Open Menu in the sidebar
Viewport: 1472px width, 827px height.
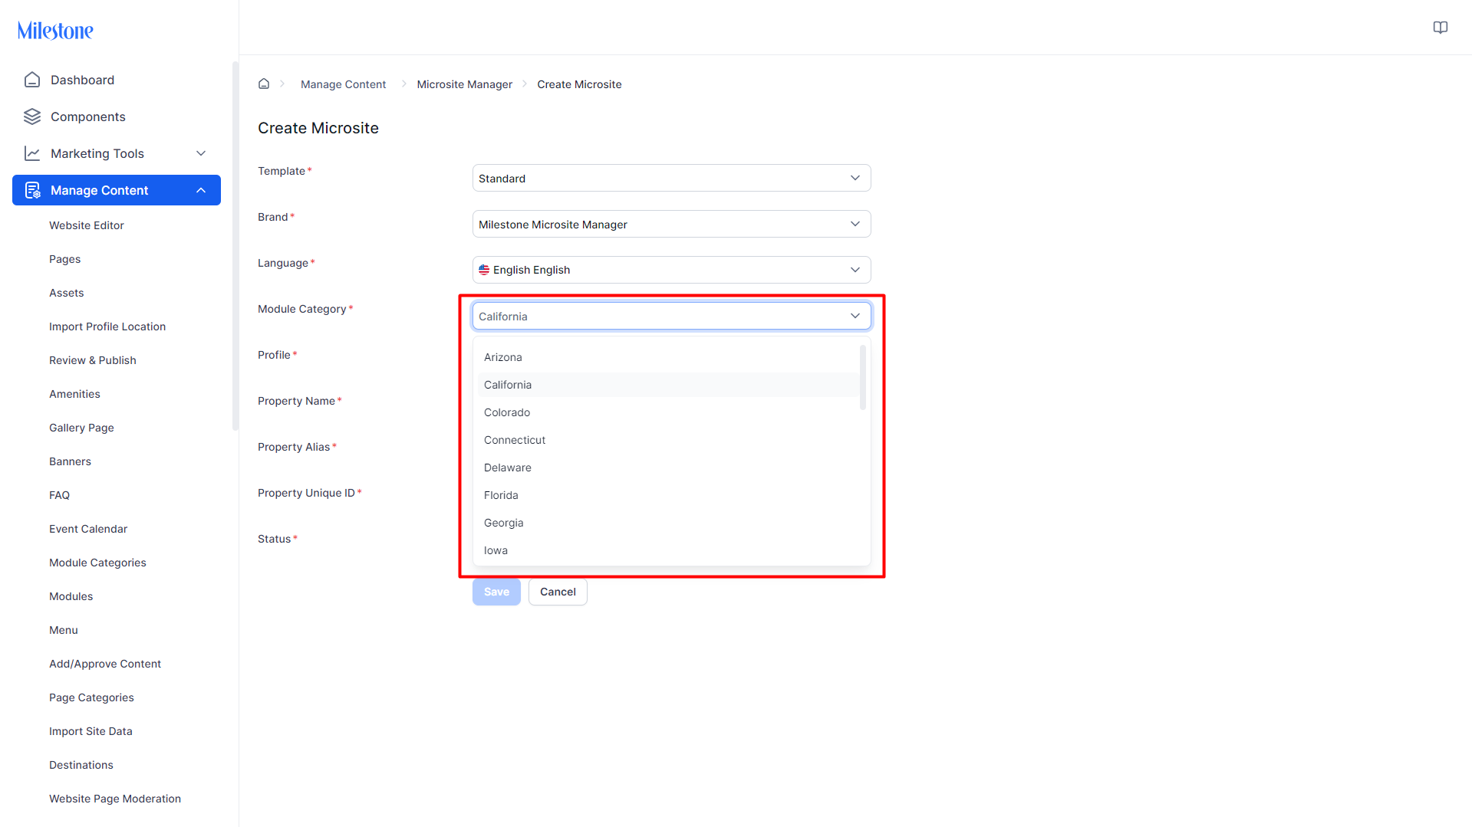pyautogui.click(x=64, y=630)
